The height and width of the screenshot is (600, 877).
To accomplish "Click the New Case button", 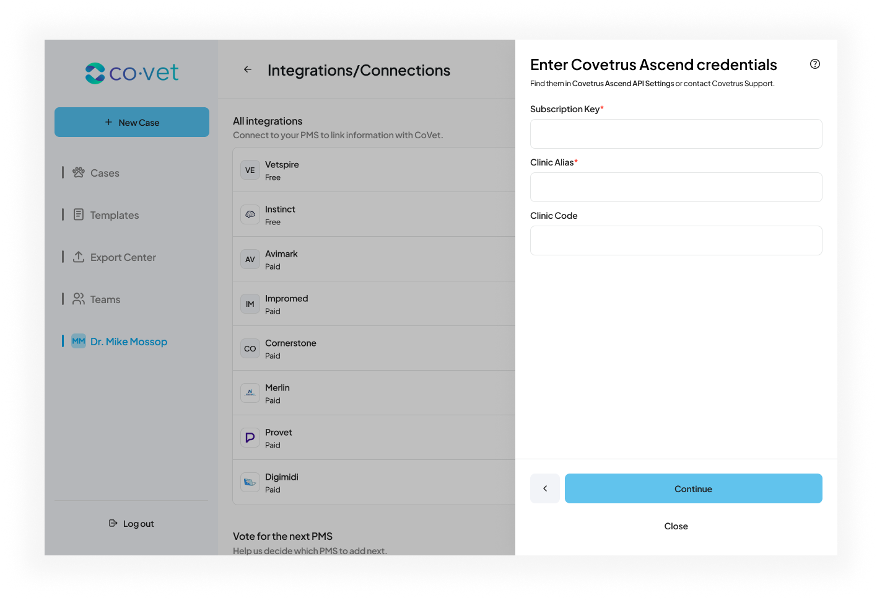I will (x=132, y=122).
